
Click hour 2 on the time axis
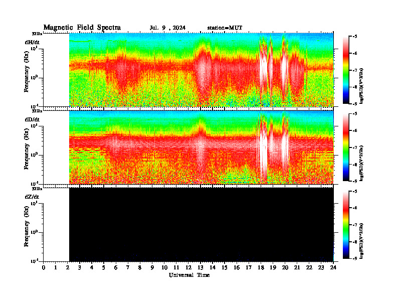(68, 267)
